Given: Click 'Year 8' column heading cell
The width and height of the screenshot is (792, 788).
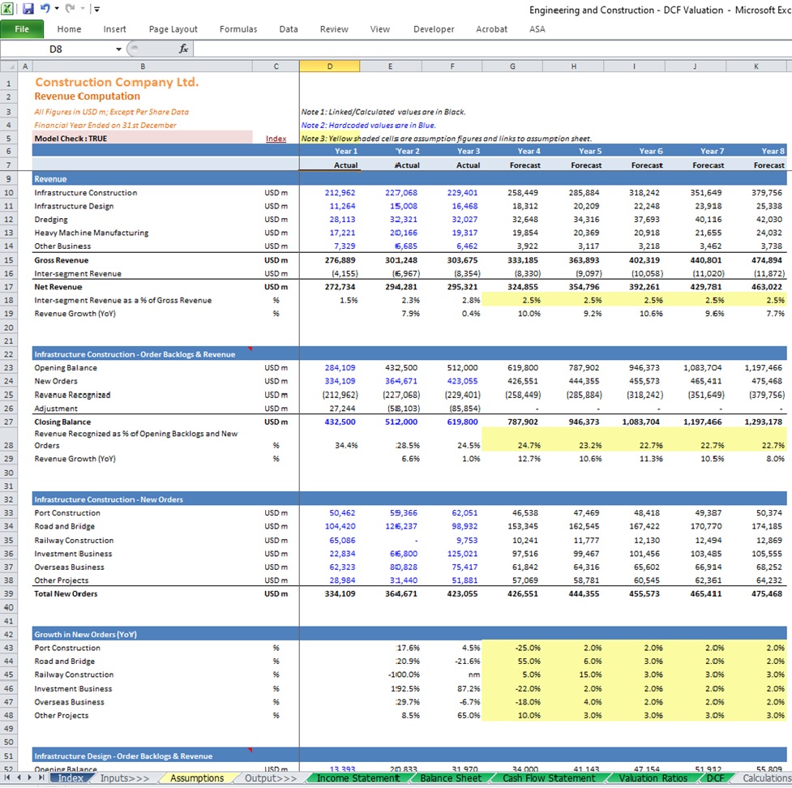Looking at the screenshot, I should click(773, 151).
